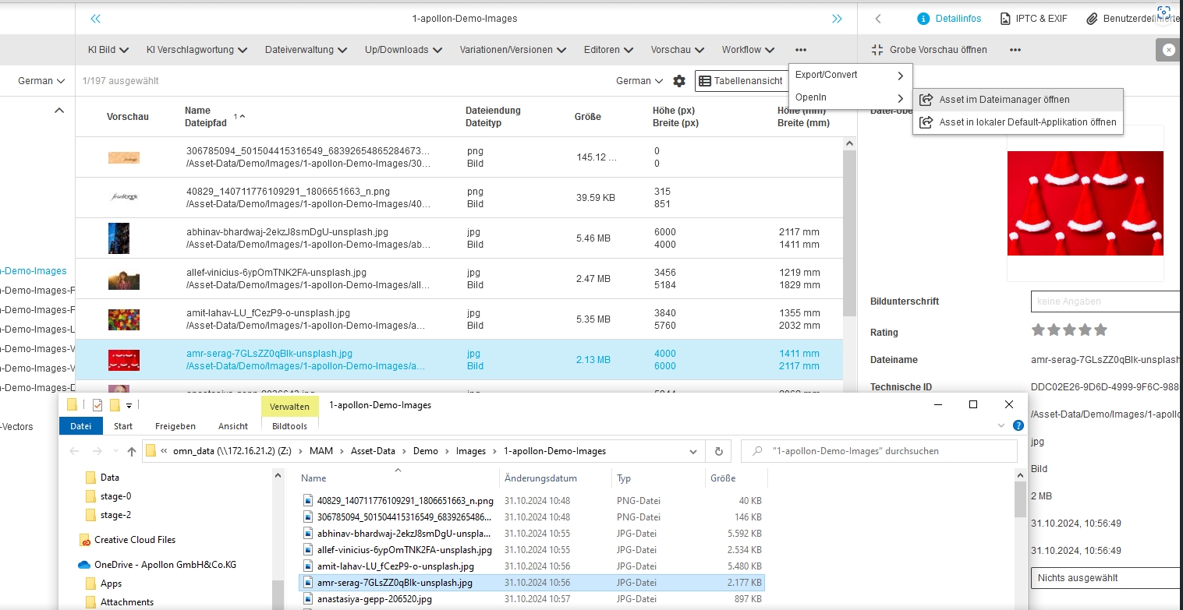Go to next asset with double-right chevron
This screenshot has width=1183, height=610.
[837, 19]
